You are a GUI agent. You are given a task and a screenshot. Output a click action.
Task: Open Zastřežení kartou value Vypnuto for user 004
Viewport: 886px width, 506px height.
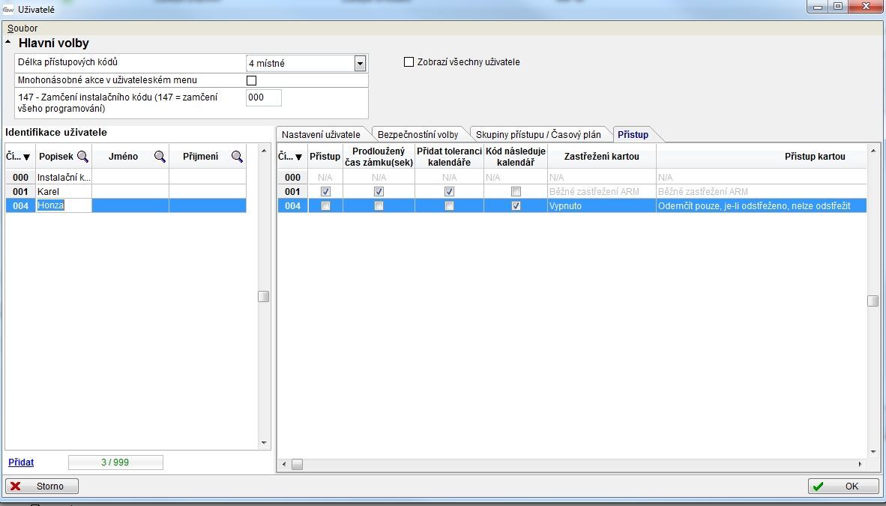coord(601,206)
